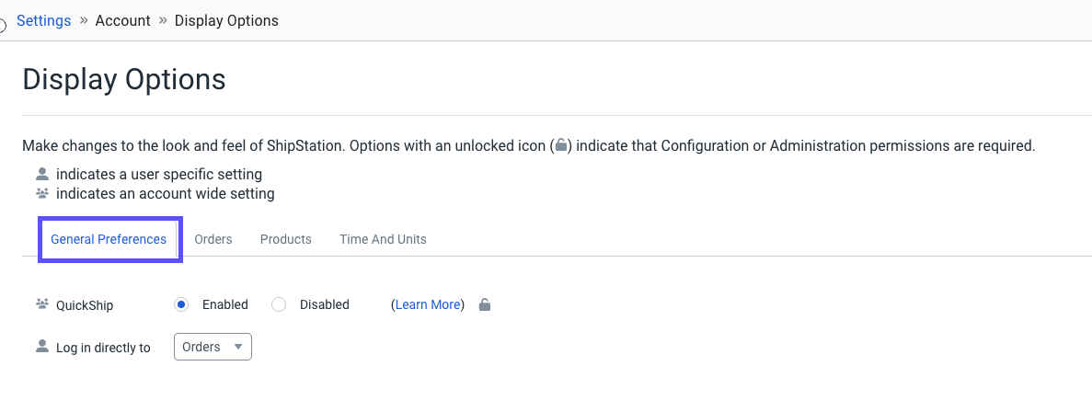1092x412 pixels.
Task: Go to the Time And Units tab
Action: pyautogui.click(x=383, y=239)
